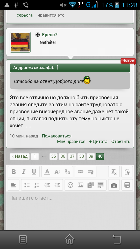Select current page 40
Image resolution: width=140 pixels, height=249 pixels.
(x=100, y=156)
